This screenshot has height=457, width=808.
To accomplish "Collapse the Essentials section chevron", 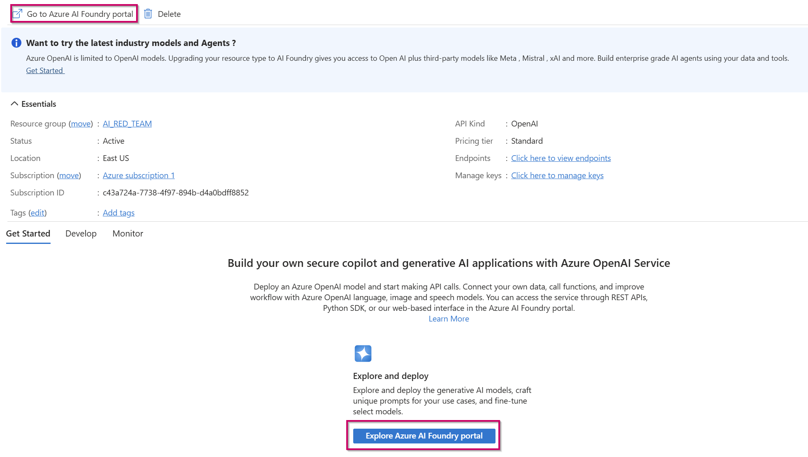I will click(14, 104).
